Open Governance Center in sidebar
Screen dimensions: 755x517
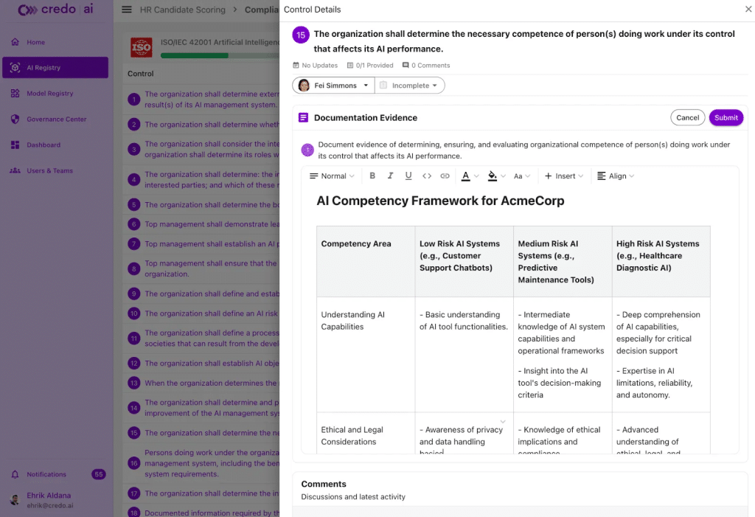point(55,119)
